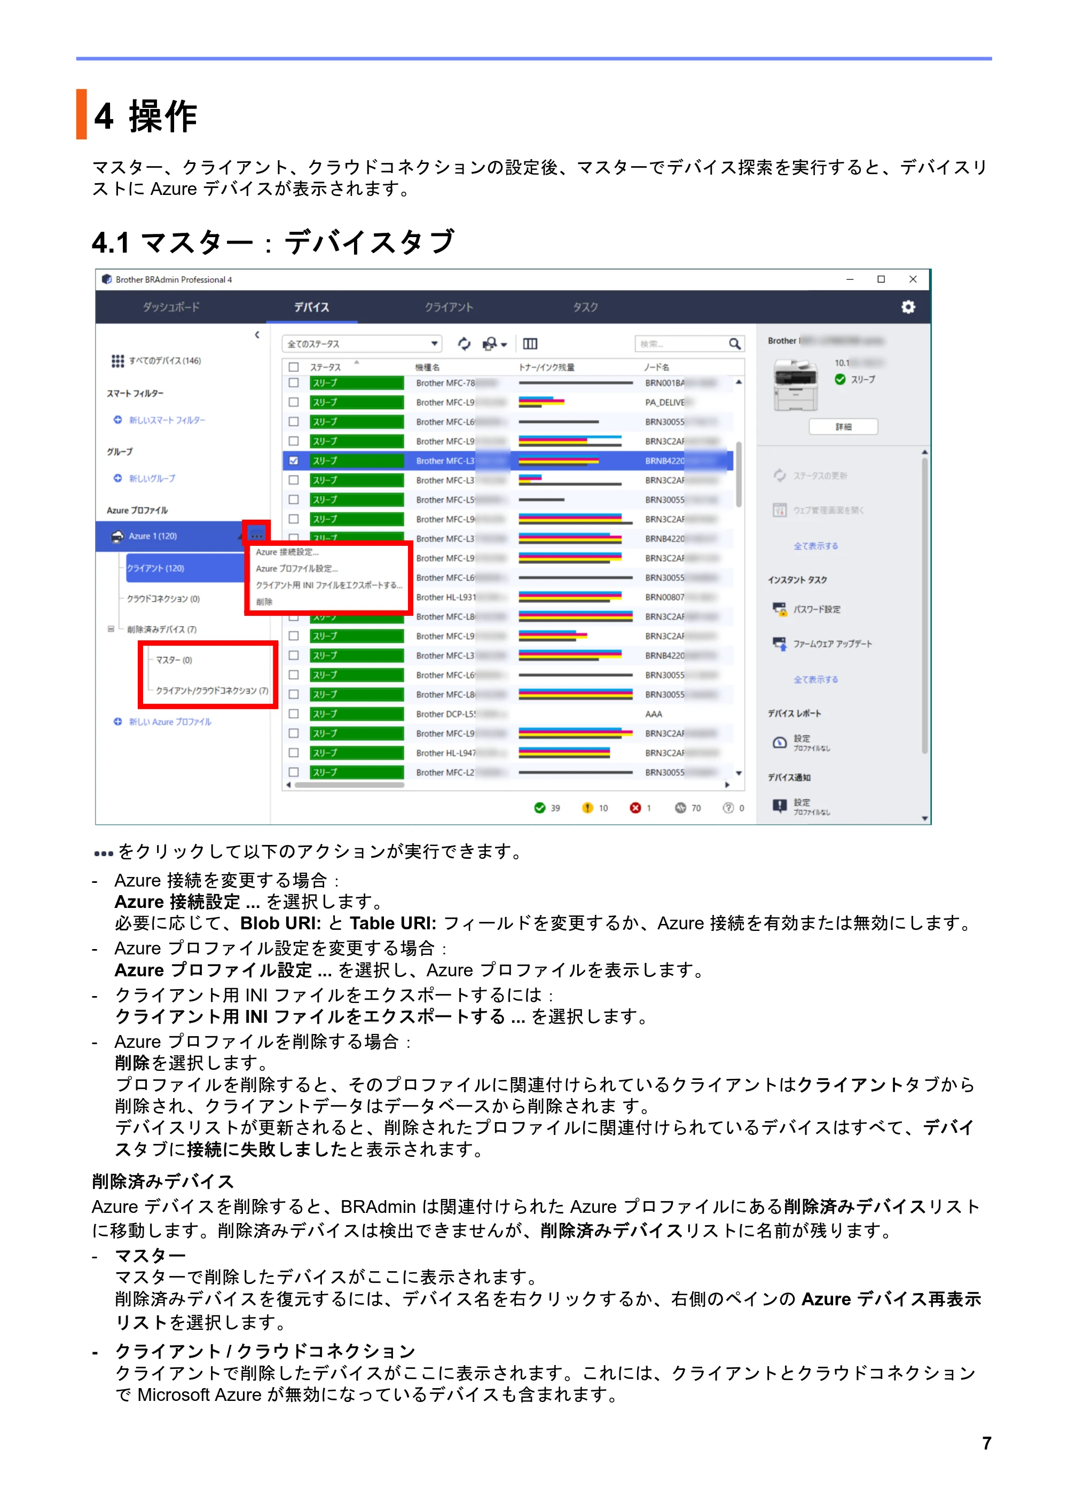Toggle the select-all checkbox in table header
The image size is (1068, 1512).
click(x=294, y=367)
